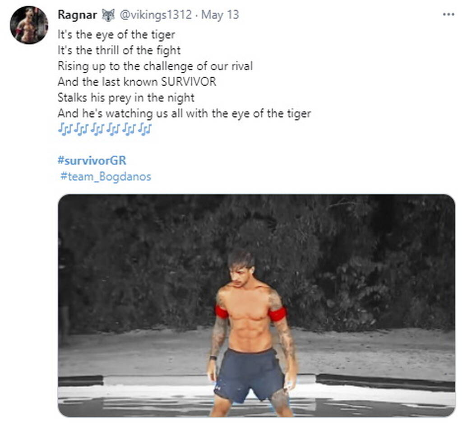
Task: Follow the #team_Bogdanos hashtag
Action: coord(106,177)
